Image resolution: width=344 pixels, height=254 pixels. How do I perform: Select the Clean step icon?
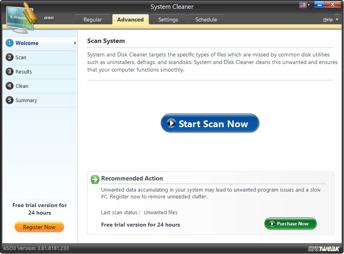pyautogui.click(x=10, y=86)
